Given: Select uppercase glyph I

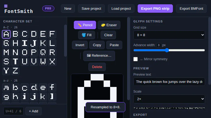Looking at the screenshot, I should click(25, 43).
